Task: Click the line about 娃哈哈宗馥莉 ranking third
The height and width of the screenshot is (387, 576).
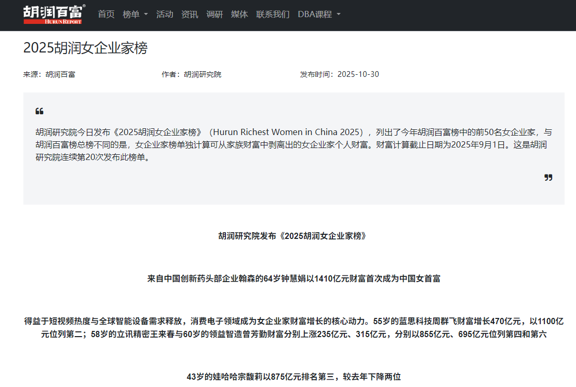Action: (293, 377)
